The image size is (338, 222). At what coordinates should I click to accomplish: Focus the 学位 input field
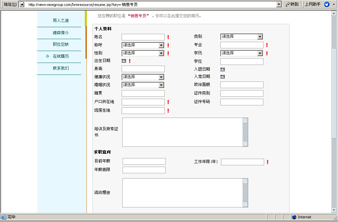(x=242, y=62)
